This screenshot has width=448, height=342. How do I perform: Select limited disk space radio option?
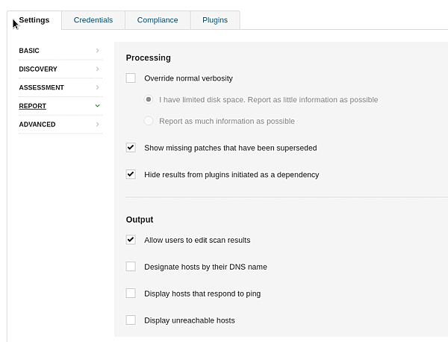click(x=149, y=99)
